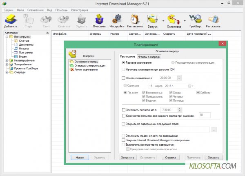Open Расписание alarm clock icon
This screenshot has width=245, height=176.
(134, 19)
